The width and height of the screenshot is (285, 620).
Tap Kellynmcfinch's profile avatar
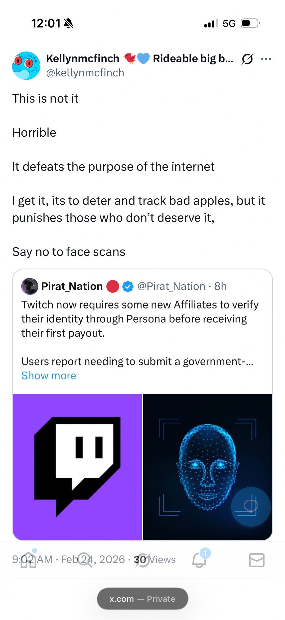click(x=26, y=66)
